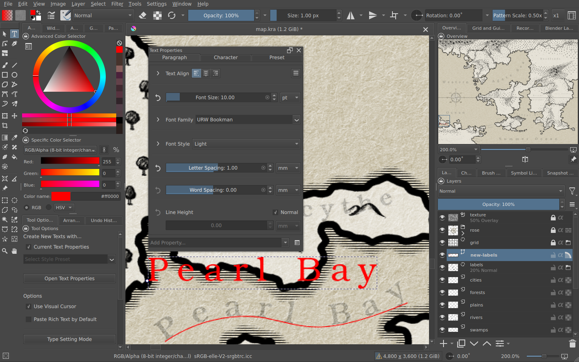Select the Move tool
Image resolution: width=579 pixels, height=362 pixels.
[14, 116]
